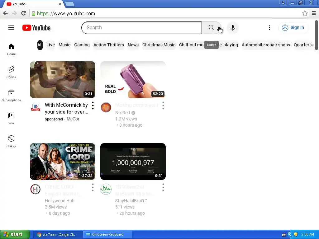Viewport: 319px width, 239px height.
Task: Open Chrome browser menu icon
Action: pos(314,13)
